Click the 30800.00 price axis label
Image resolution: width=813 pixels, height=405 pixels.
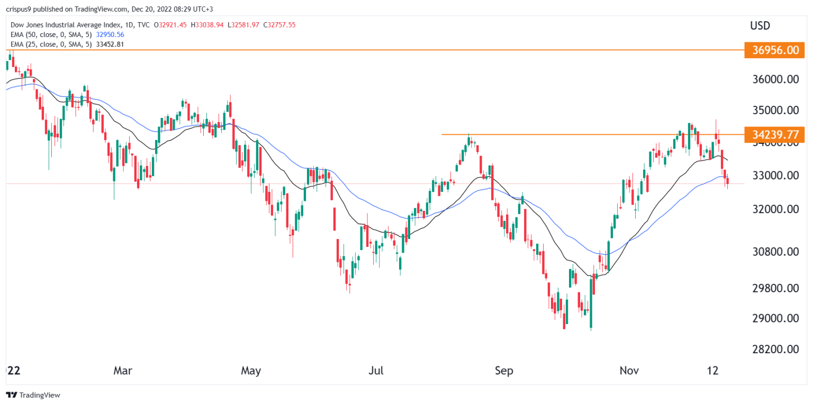(771, 252)
